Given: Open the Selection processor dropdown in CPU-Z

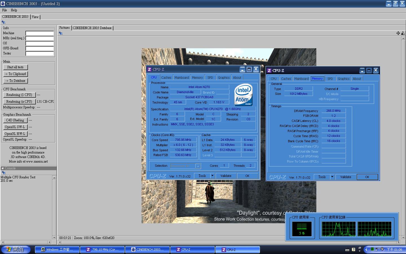Looking at the screenshot, I should click(198, 166).
